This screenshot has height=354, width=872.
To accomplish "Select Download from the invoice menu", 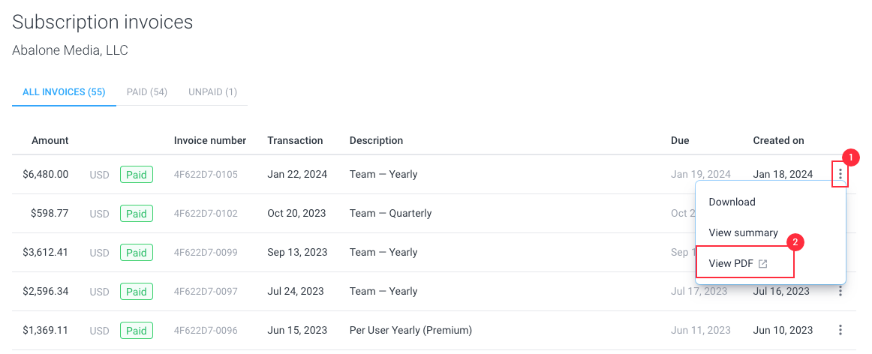I will click(732, 202).
